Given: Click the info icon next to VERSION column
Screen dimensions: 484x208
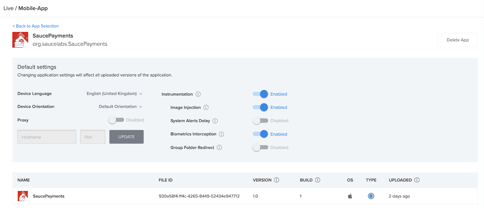Looking at the screenshot, I should point(276,180).
